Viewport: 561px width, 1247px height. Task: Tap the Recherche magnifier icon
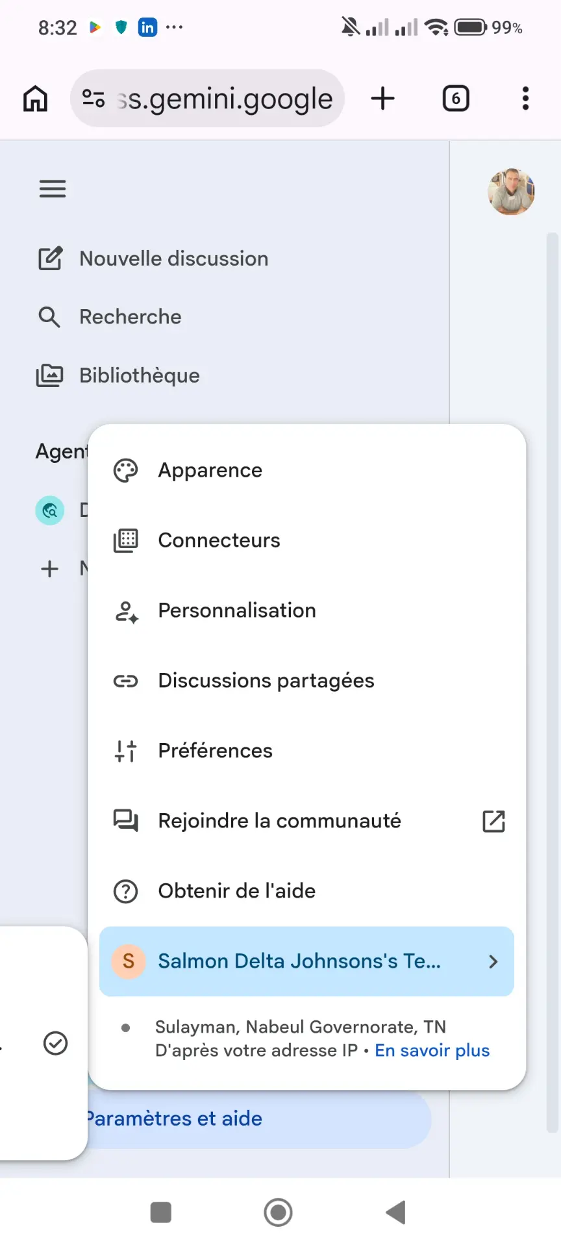pos(49,317)
